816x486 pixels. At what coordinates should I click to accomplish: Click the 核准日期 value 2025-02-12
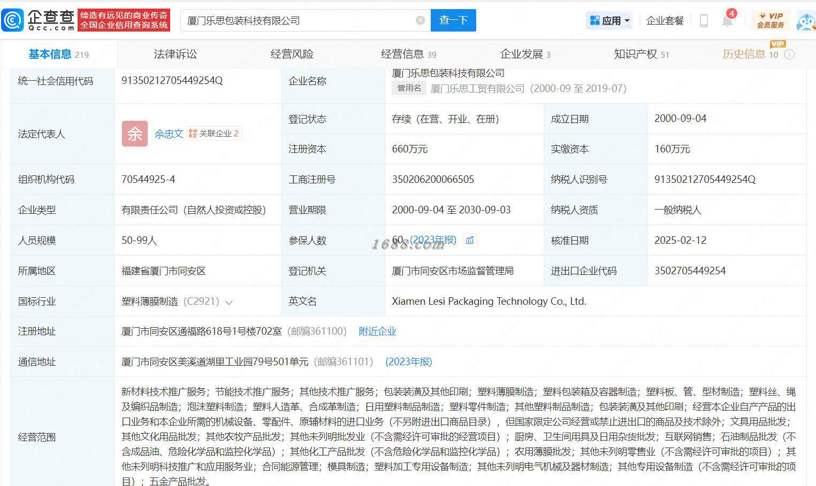pyautogui.click(x=680, y=241)
